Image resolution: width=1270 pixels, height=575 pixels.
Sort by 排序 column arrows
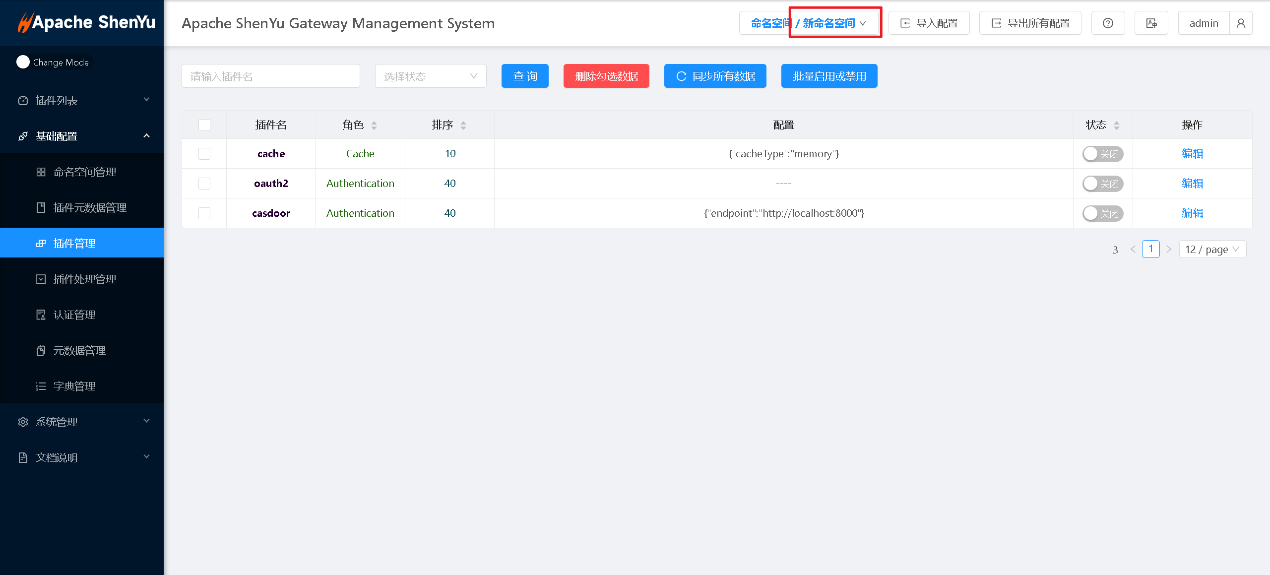pos(463,125)
